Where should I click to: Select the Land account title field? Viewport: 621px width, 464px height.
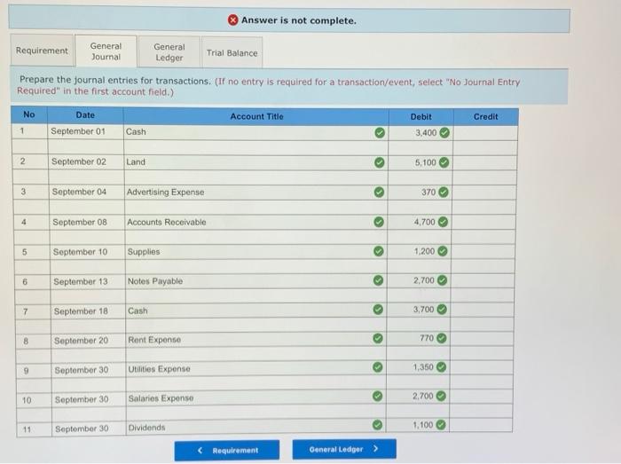click(255, 162)
